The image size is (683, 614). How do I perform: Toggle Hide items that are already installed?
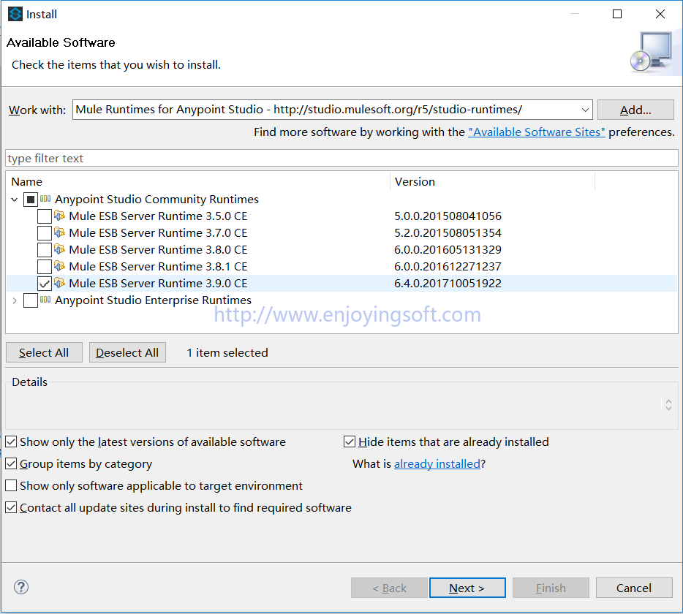(350, 441)
